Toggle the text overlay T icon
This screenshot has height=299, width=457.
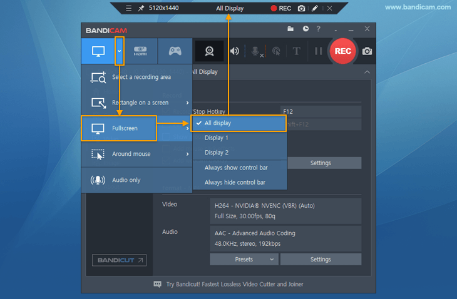point(296,51)
